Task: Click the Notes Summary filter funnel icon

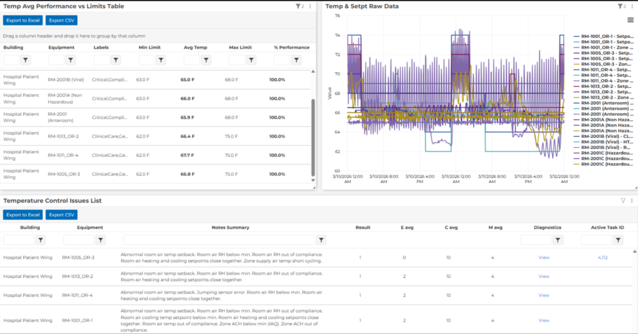Action: [x=321, y=240]
